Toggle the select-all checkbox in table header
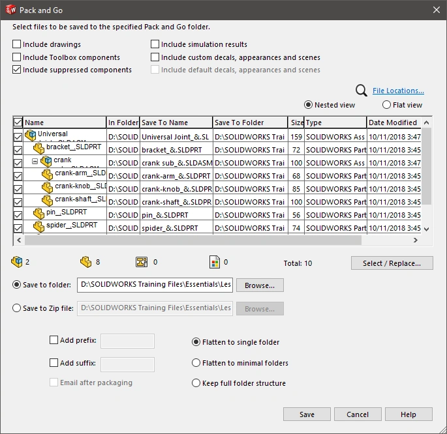This screenshot has height=434, width=447. pos(18,123)
